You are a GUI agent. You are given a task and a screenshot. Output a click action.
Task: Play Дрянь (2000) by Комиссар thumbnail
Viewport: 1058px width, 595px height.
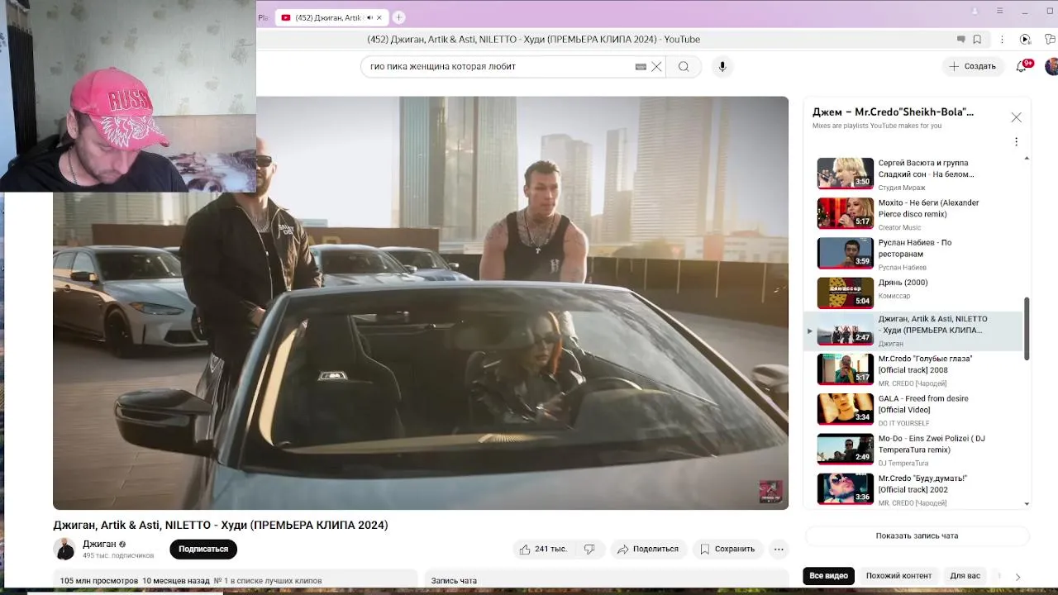tap(845, 293)
